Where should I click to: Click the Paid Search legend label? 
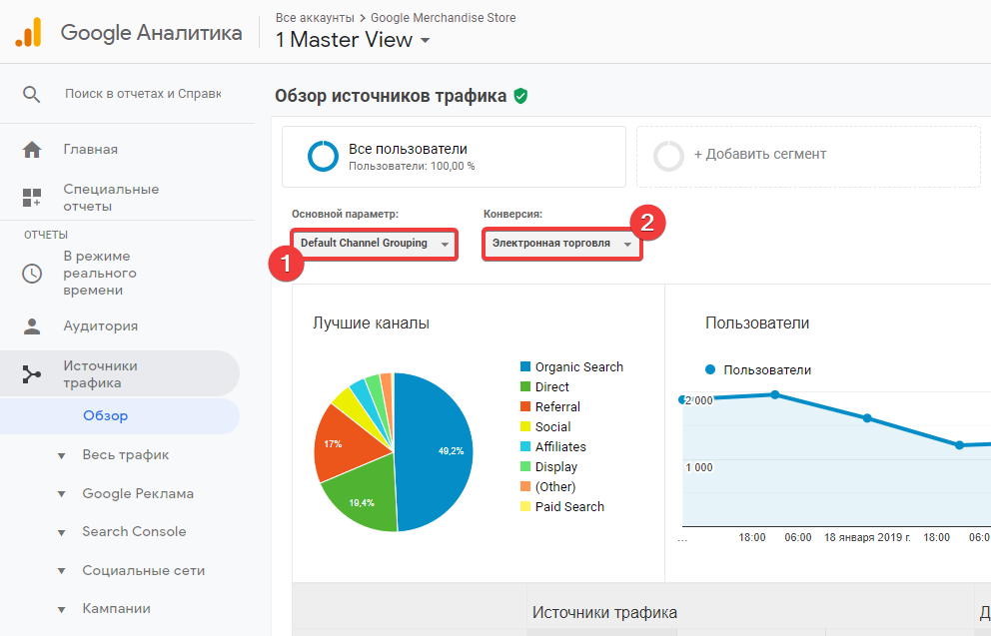pos(569,506)
